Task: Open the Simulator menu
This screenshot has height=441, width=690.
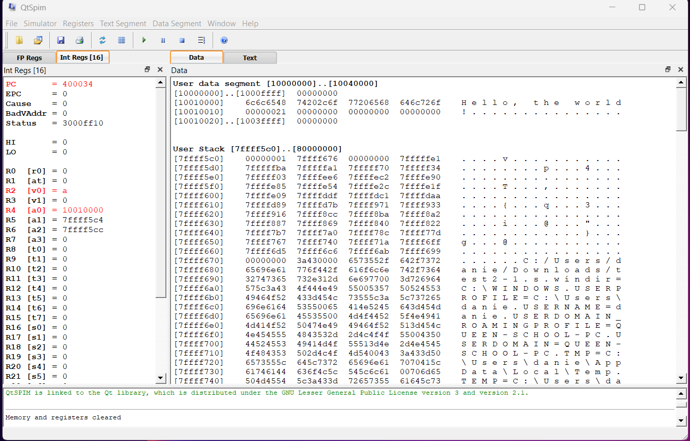Action: tap(40, 24)
